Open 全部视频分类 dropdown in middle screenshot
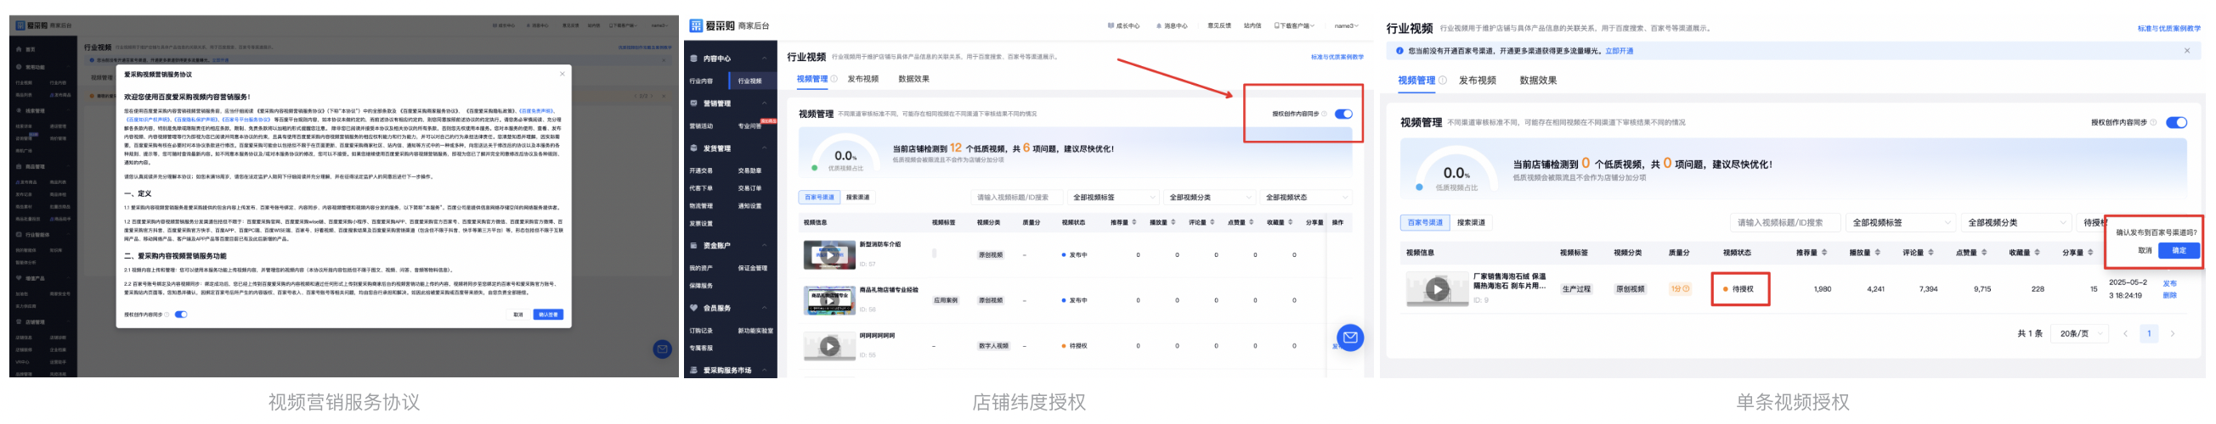 (1209, 198)
